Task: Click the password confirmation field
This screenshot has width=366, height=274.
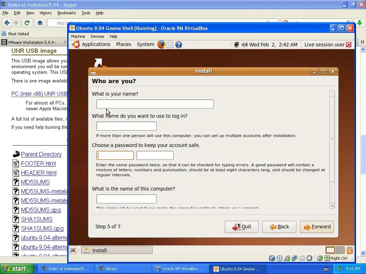Action: 155,156
